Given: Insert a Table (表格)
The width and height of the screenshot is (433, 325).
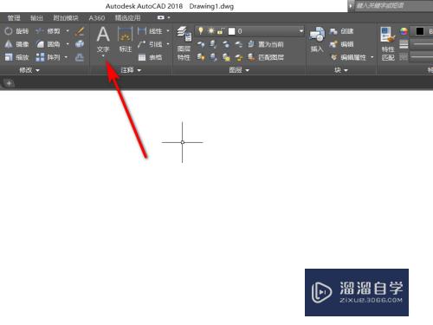Looking at the screenshot, I should click(x=150, y=57).
